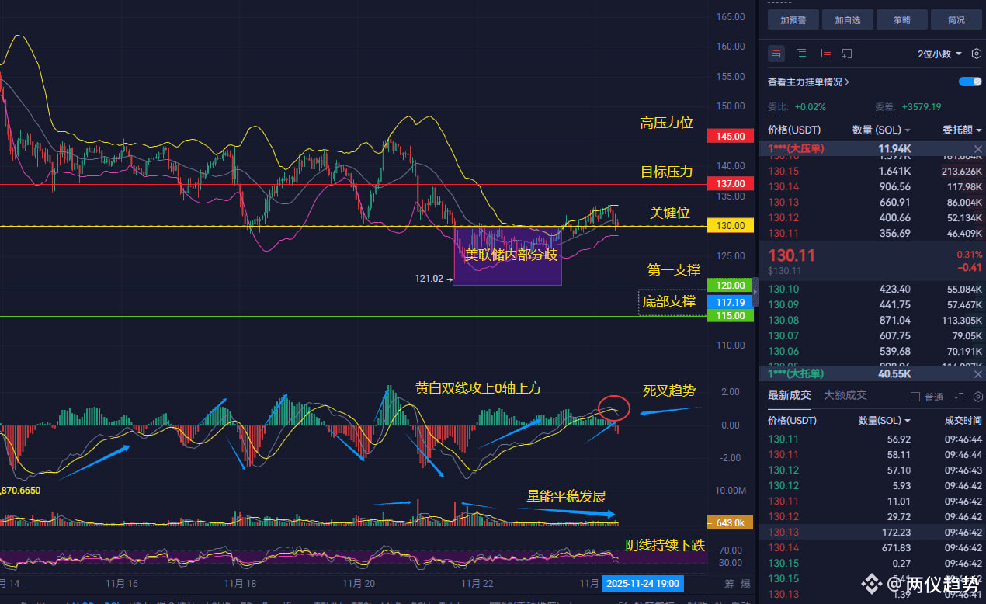Open the trades list settings hexagon icon

977,397
